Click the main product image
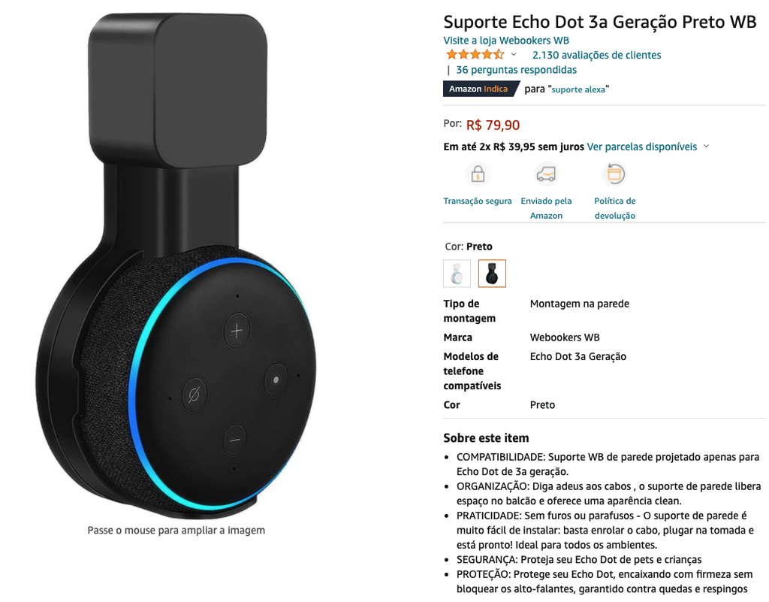769x602 pixels. click(176, 265)
